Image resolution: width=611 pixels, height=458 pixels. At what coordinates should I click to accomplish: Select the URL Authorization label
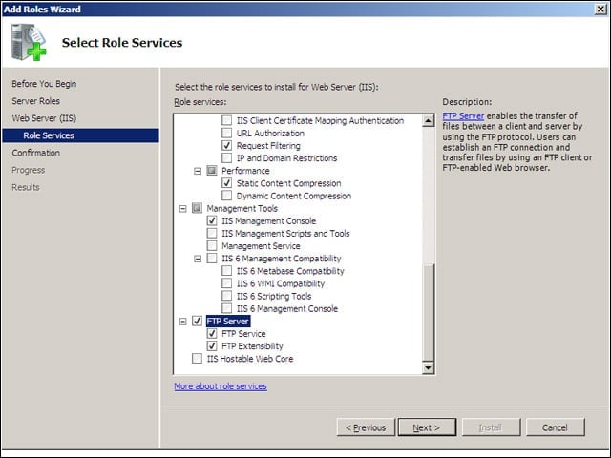(270, 134)
